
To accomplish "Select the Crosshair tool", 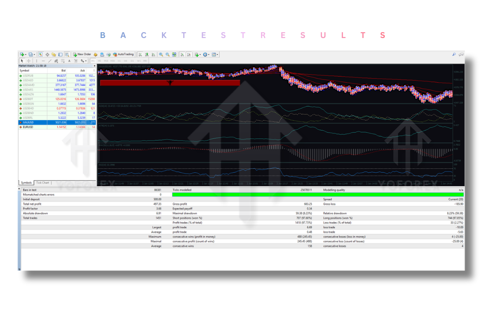I will click(x=29, y=61).
